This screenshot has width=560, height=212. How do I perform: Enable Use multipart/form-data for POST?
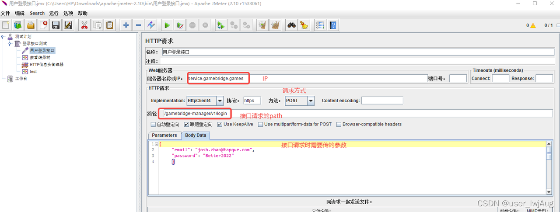click(x=260, y=124)
